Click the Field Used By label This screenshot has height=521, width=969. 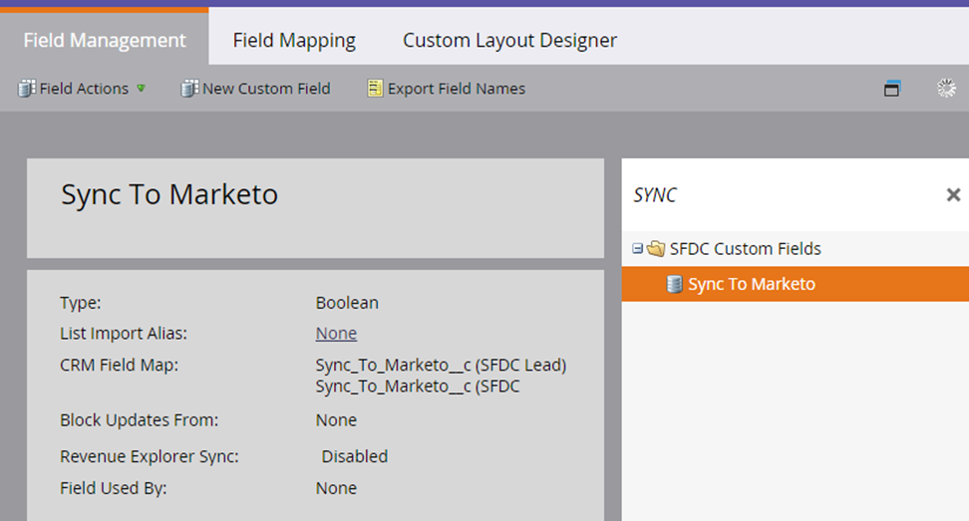[x=113, y=488]
